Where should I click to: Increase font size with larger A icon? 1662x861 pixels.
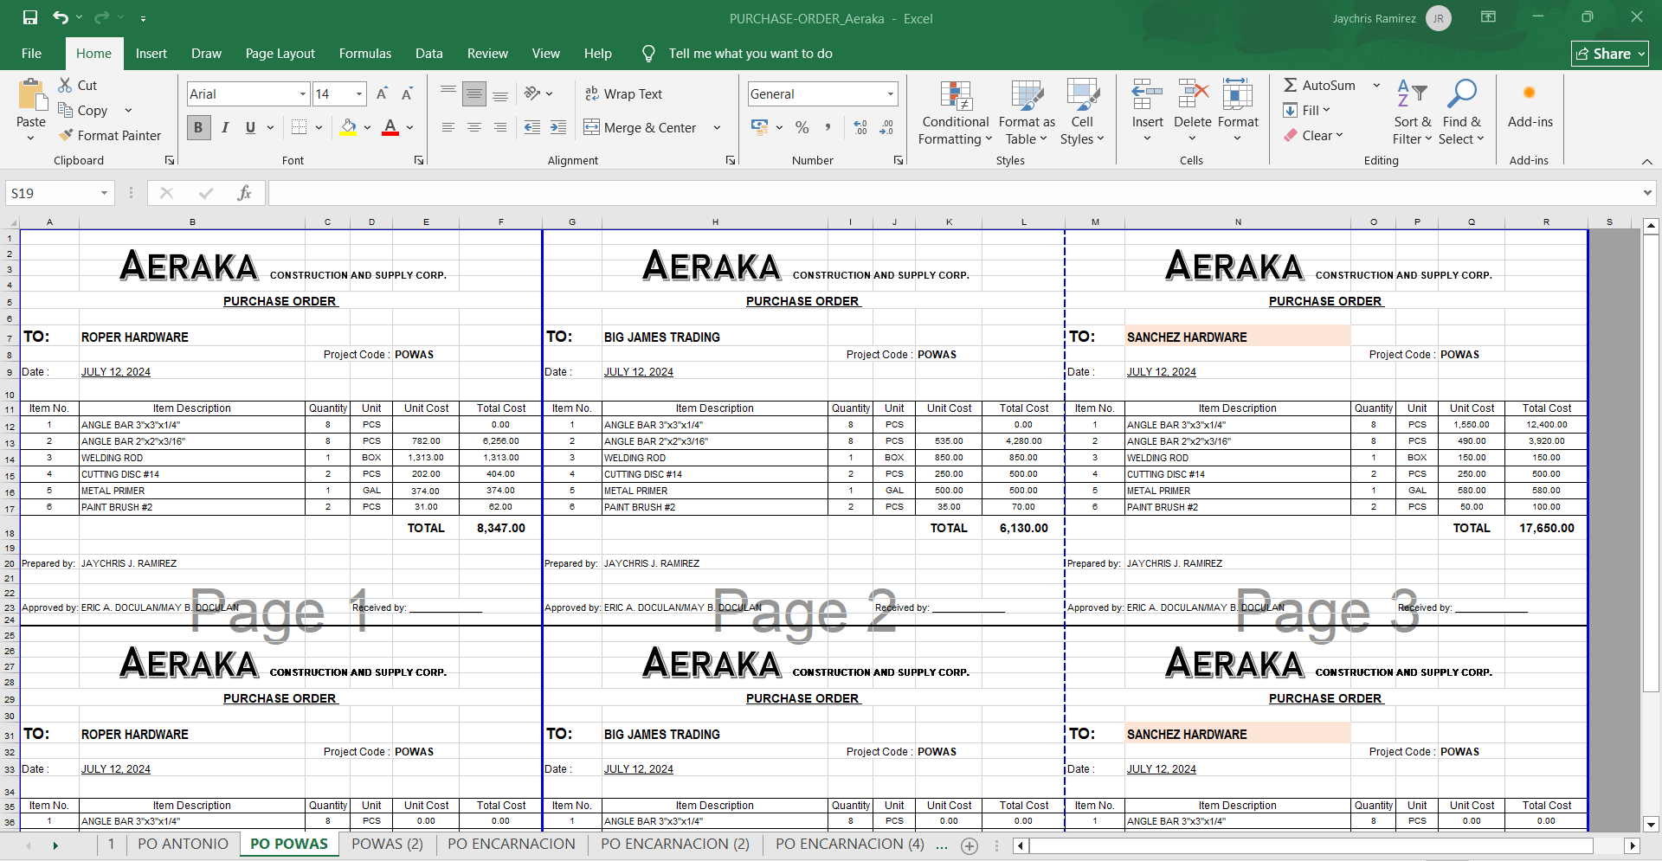[x=382, y=93]
